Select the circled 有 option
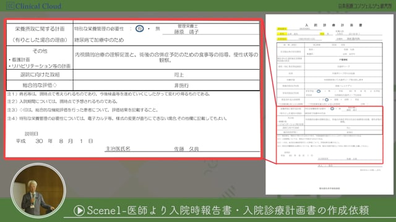The height and width of the screenshot is (222, 396). click(x=139, y=29)
